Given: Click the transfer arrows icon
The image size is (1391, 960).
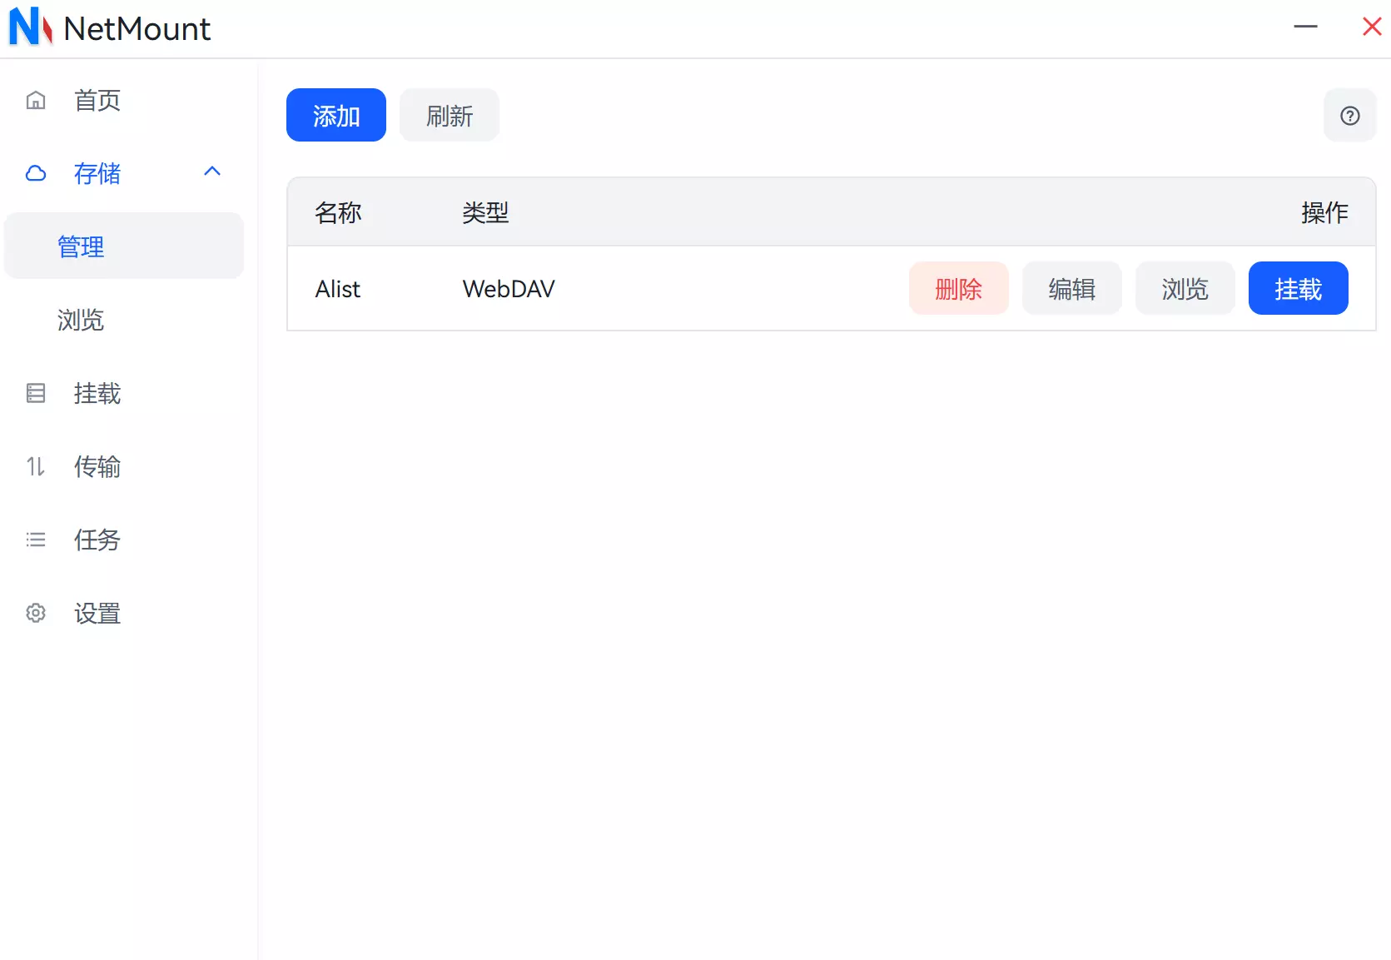Looking at the screenshot, I should pyautogui.click(x=36, y=467).
